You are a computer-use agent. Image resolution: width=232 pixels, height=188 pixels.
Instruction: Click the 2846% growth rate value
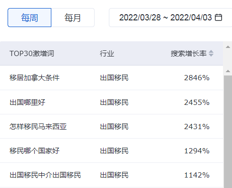(197, 78)
